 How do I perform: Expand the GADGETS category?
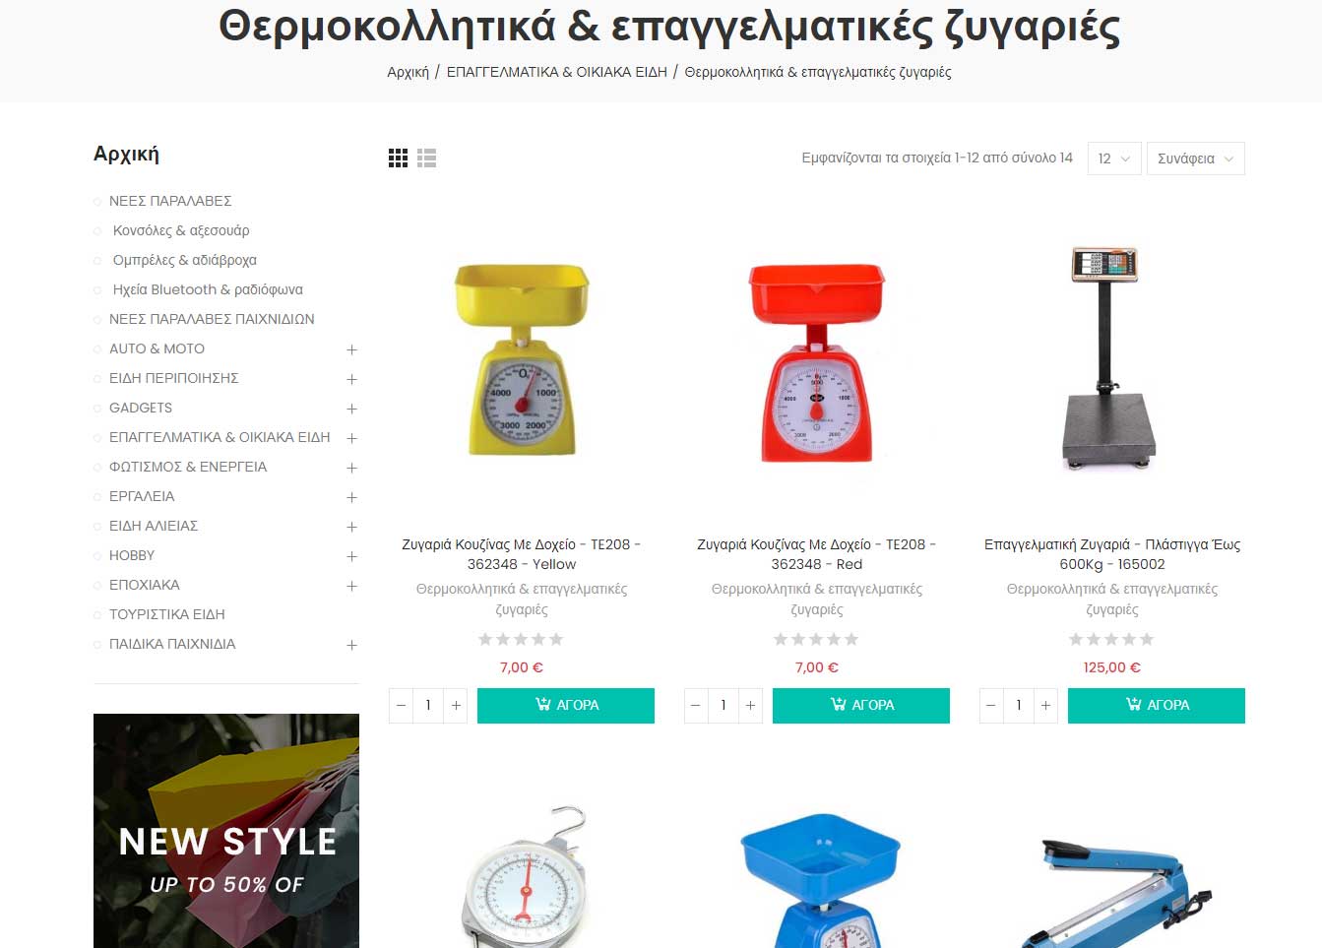coord(351,409)
